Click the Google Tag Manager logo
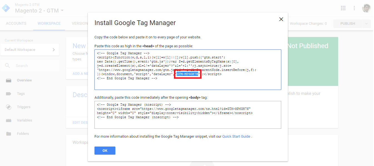 point(6,8)
